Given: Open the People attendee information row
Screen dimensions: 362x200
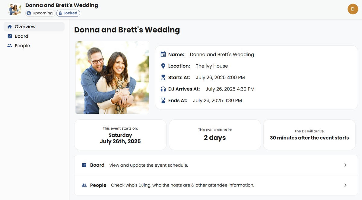Looking at the screenshot, I should 216,185.
